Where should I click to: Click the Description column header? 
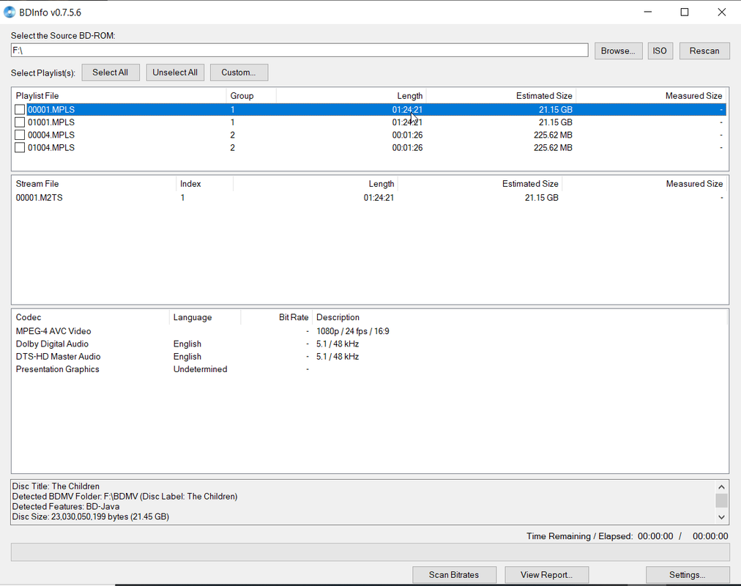tap(520, 317)
